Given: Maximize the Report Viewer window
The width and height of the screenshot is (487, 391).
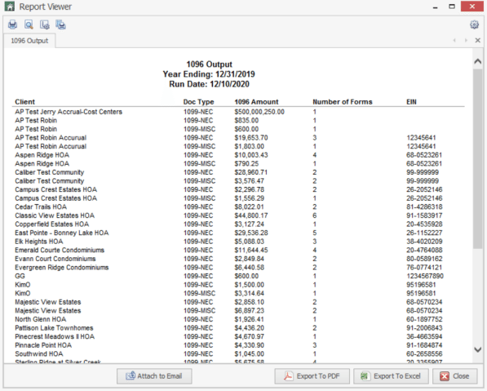Looking at the screenshot, I should pyautogui.click(x=452, y=7).
